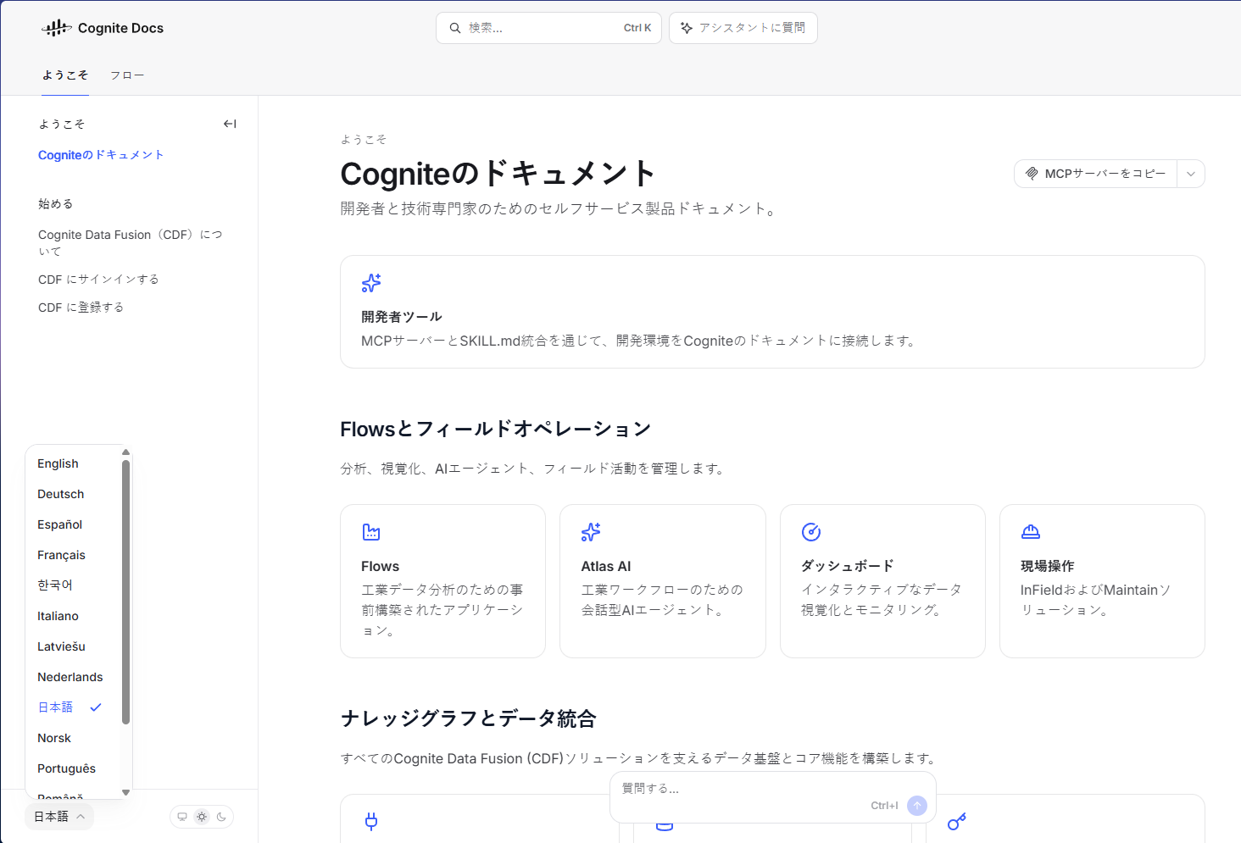Viewport: 1241px width, 843px height.
Task: Click the magnifier icon in the search box
Action: coord(455,28)
